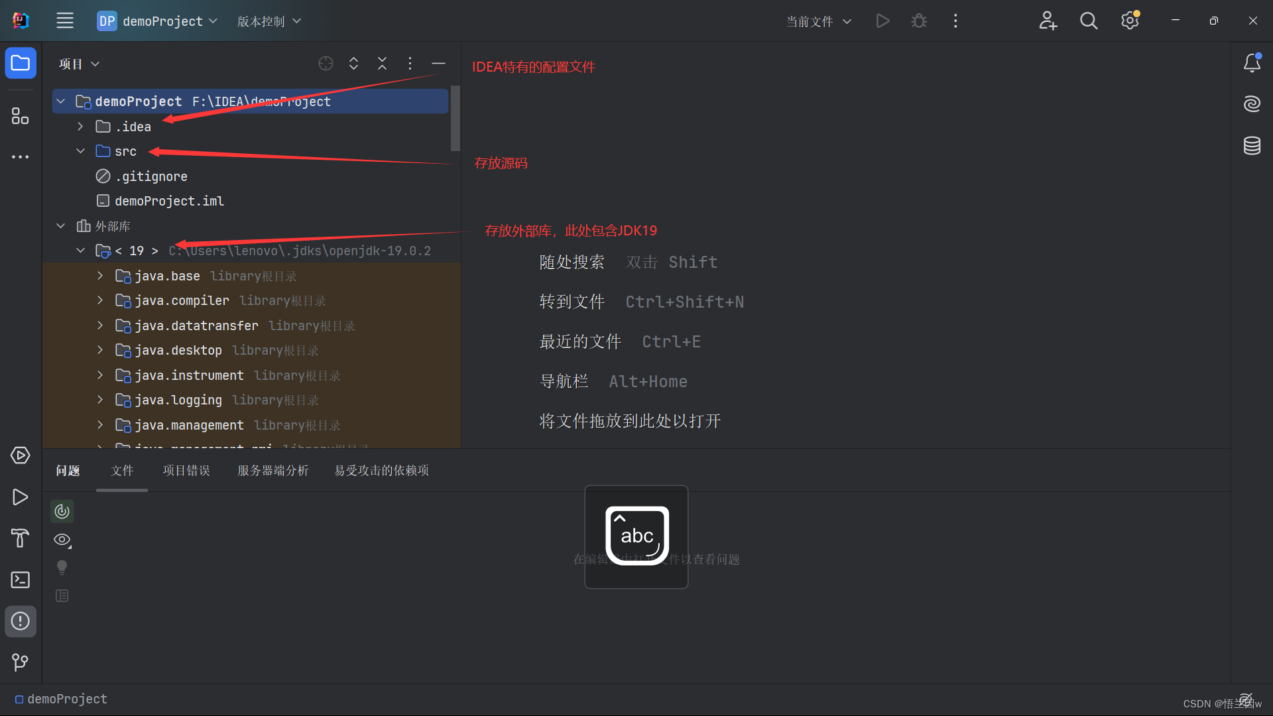Hide the project panel
1273x716 pixels.
pos(438,64)
